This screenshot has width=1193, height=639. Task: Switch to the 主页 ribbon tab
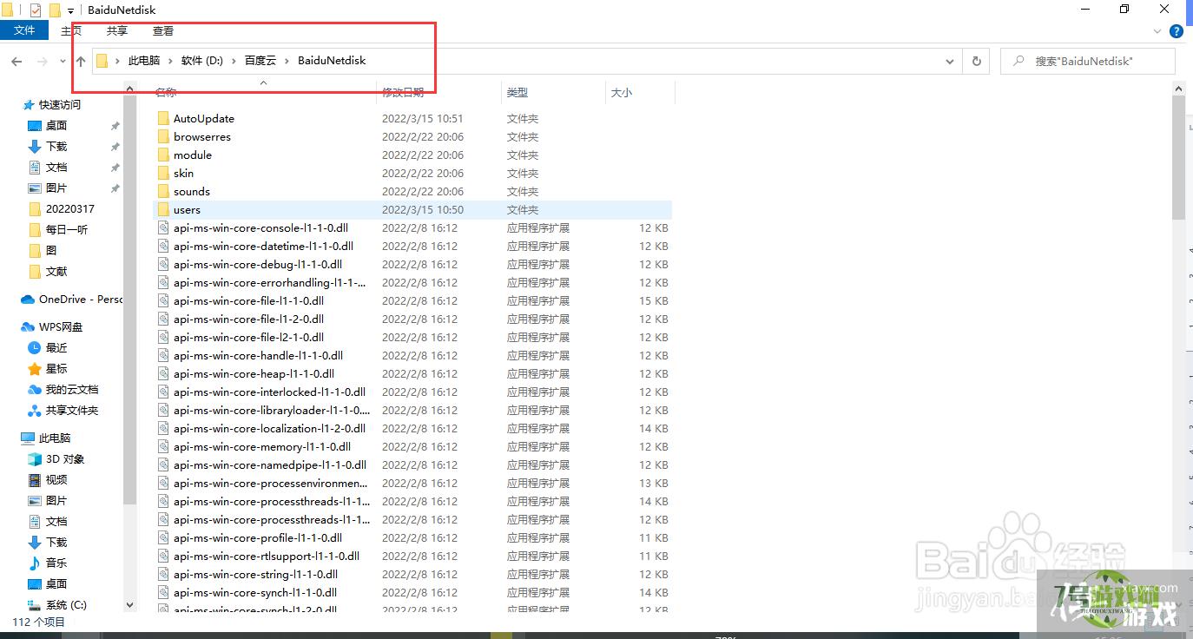click(x=71, y=30)
